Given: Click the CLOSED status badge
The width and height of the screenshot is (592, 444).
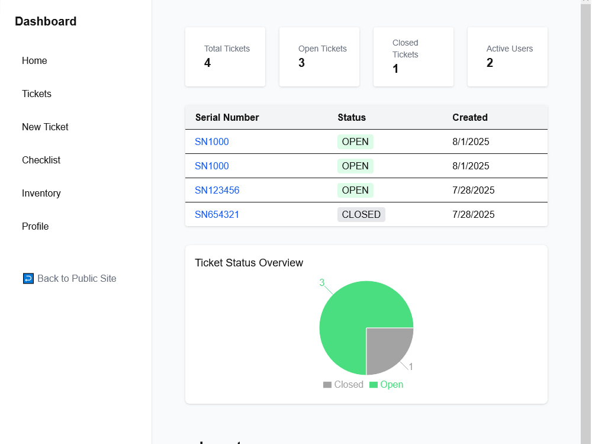Looking at the screenshot, I should pyautogui.click(x=361, y=214).
